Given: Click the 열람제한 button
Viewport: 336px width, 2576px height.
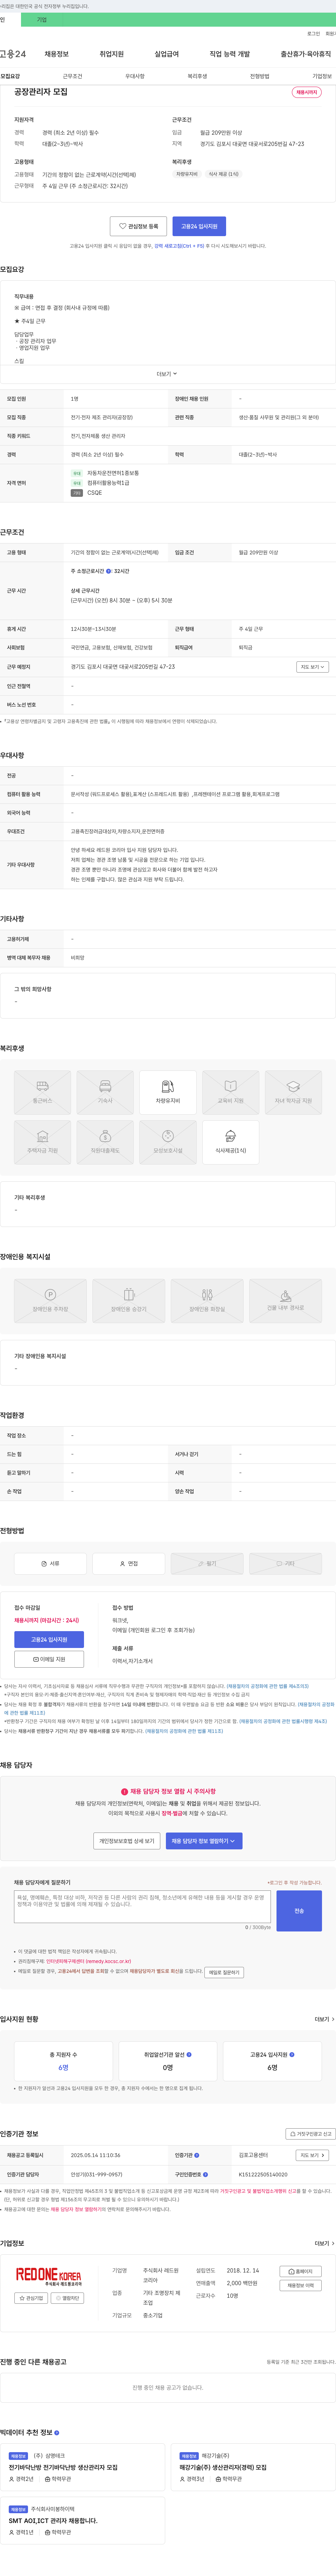Looking at the screenshot, I should (x=67, y=2298).
